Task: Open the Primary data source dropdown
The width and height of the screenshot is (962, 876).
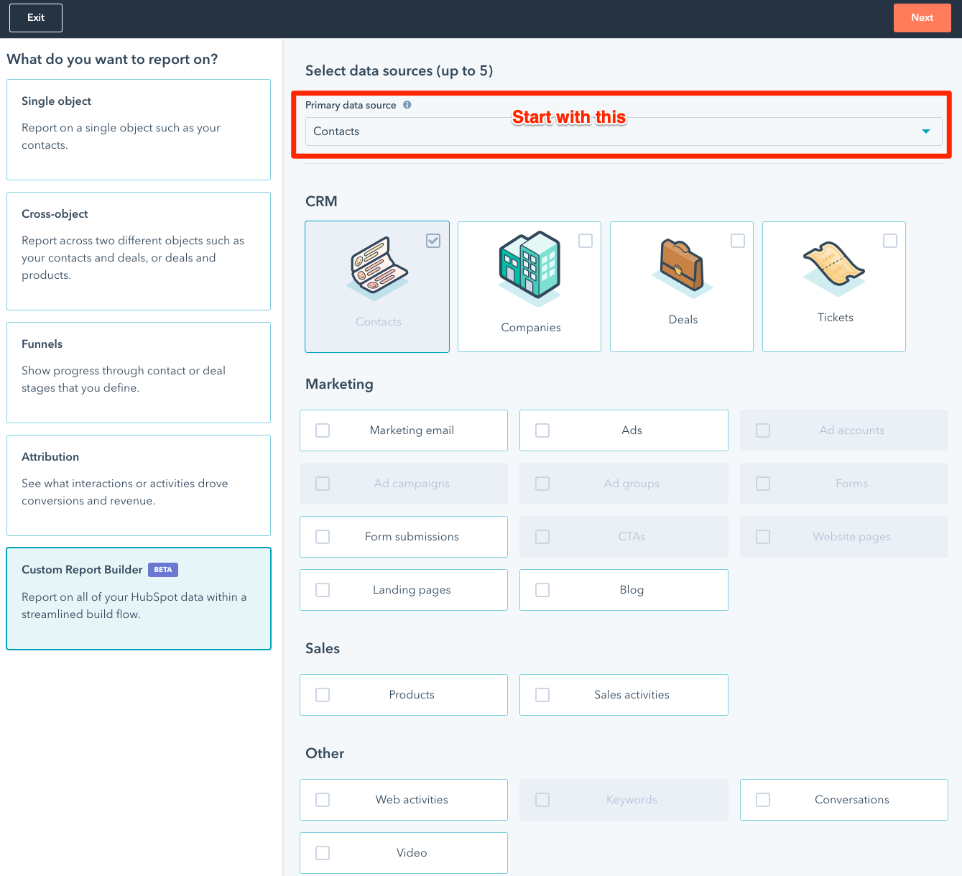Action: [x=623, y=132]
